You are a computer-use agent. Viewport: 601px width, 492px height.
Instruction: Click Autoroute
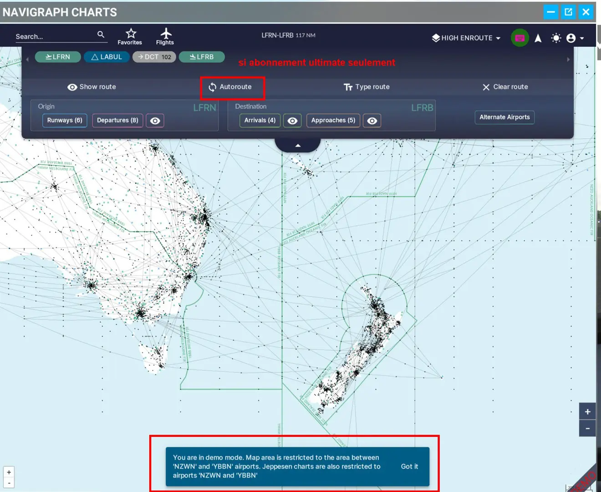[x=230, y=87]
